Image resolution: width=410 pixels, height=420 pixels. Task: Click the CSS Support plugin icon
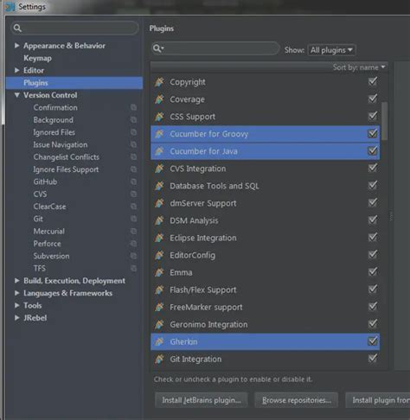click(x=159, y=117)
